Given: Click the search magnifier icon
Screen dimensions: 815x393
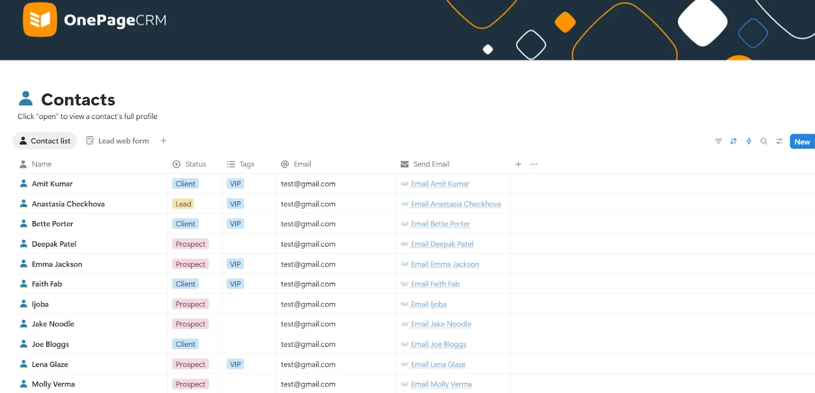Looking at the screenshot, I should (x=764, y=141).
